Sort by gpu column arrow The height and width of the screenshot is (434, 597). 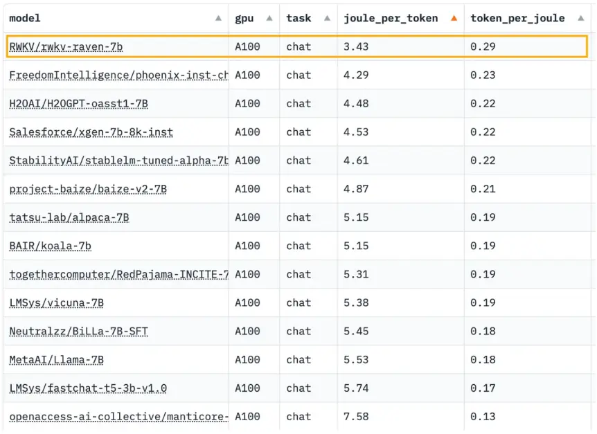(269, 18)
